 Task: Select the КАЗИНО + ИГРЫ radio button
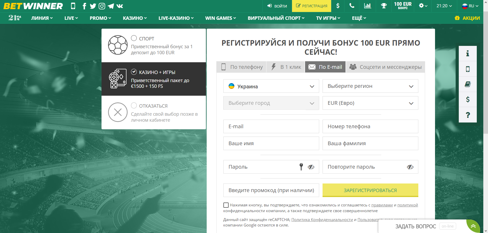pos(134,72)
